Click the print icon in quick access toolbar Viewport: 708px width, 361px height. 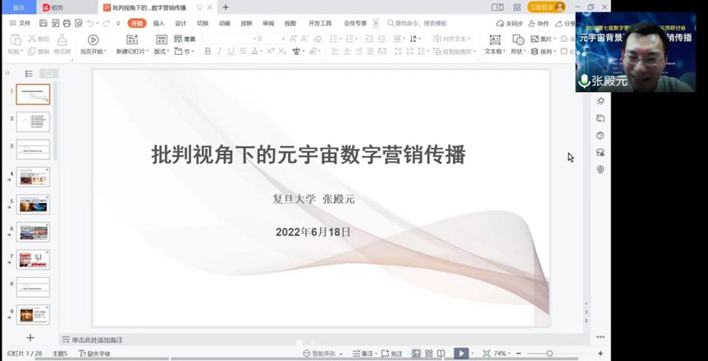[66, 24]
